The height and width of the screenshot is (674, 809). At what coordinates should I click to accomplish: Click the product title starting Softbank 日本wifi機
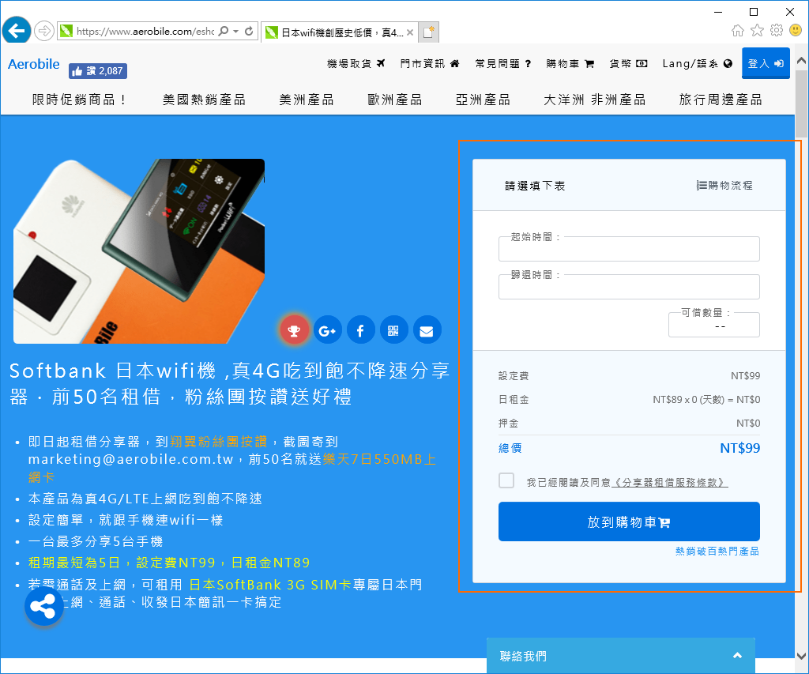click(230, 383)
